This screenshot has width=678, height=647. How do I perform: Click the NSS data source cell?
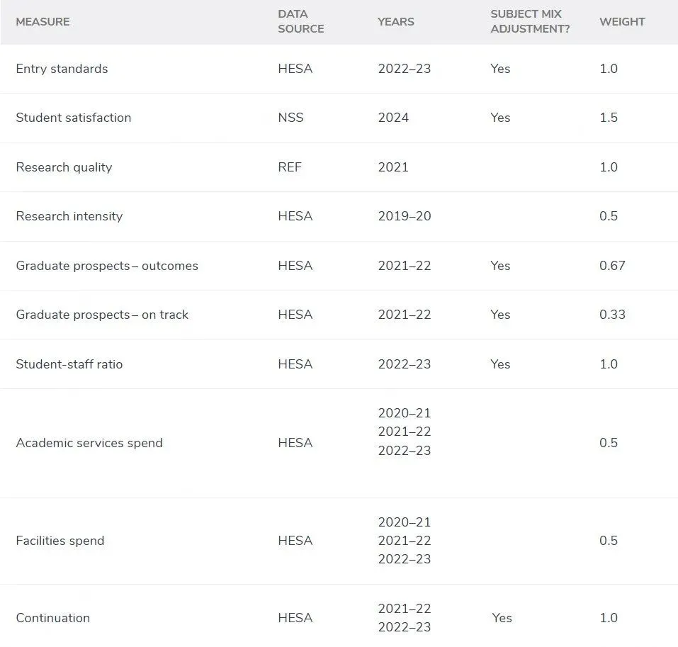[x=290, y=118]
